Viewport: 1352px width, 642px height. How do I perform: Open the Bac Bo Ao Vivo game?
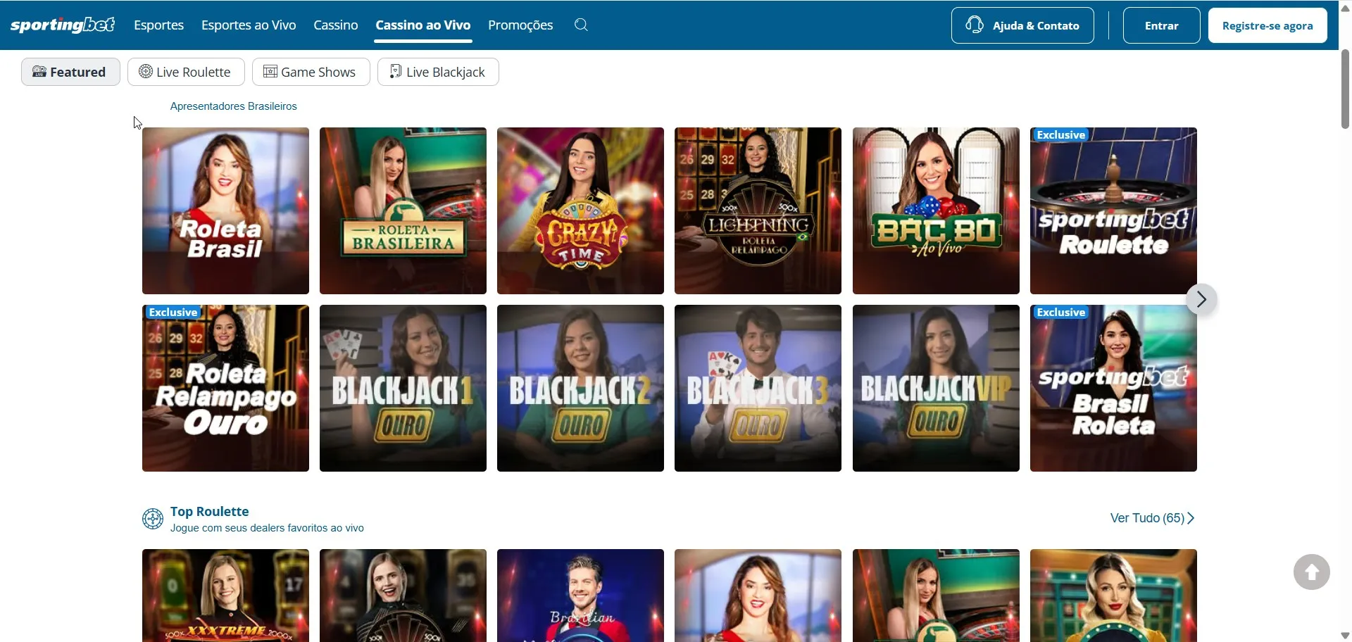tap(936, 210)
